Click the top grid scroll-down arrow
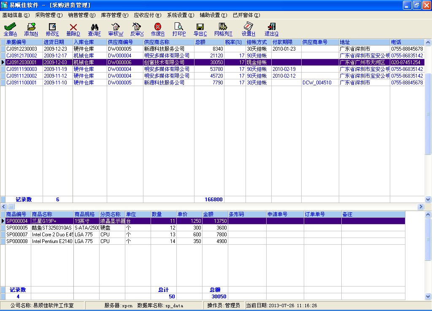Screen dimensions: 432x311 pyautogui.click(x=428, y=200)
